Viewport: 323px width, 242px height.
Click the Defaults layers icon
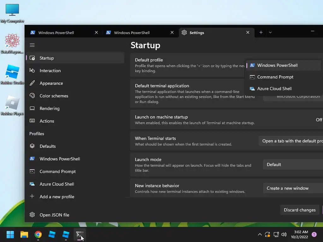pyautogui.click(x=32, y=146)
